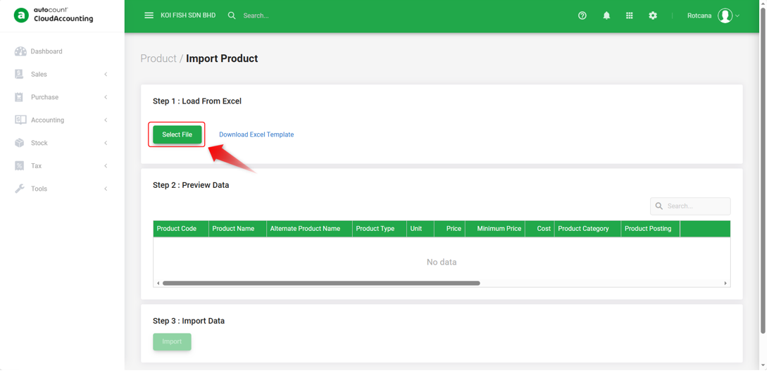Click the AutoCount CloudAccounting logo

pyautogui.click(x=54, y=15)
